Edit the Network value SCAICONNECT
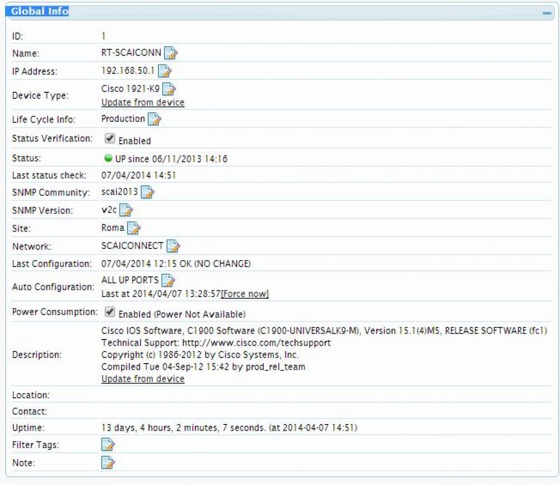The width and height of the screenshot is (560, 485). pos(173,246)
